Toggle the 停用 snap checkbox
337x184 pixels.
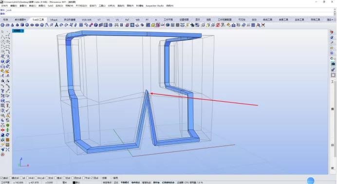click(x=112, y=178)
